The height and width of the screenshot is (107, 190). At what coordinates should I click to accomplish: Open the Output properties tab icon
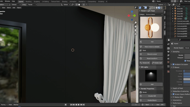click(x=168, y=52)
